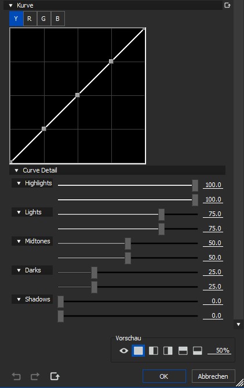Click the Abbrechen button
The image size is (244, 388).
pos(213,376)
